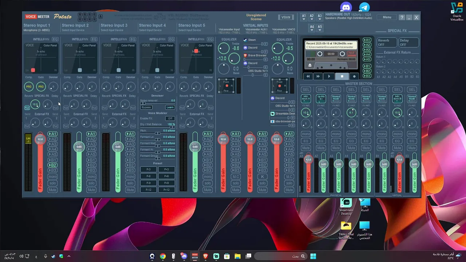The width and height of the screenshot is (466, 262).
Task: Open Telegram desktop shortcut icon
Action: [x=364, y=7]
